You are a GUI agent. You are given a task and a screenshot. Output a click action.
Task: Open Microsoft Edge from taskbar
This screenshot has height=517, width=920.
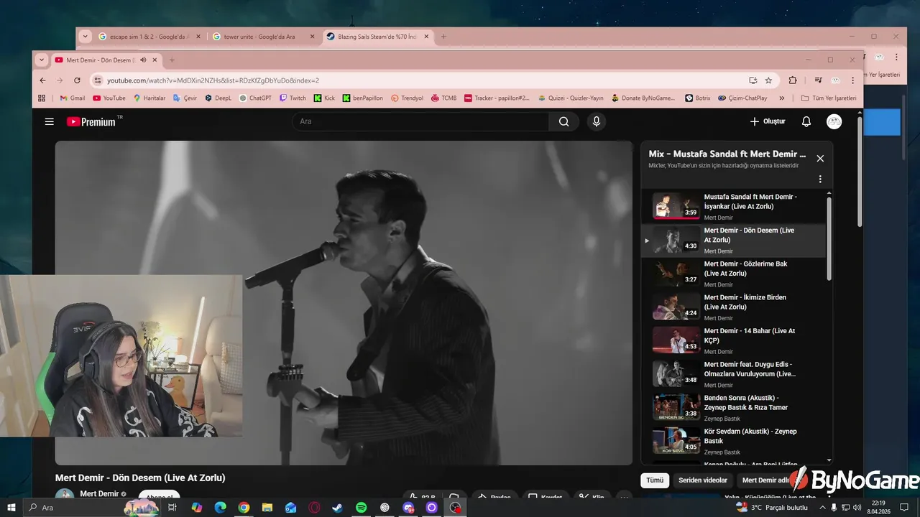[x=220, y=508]
